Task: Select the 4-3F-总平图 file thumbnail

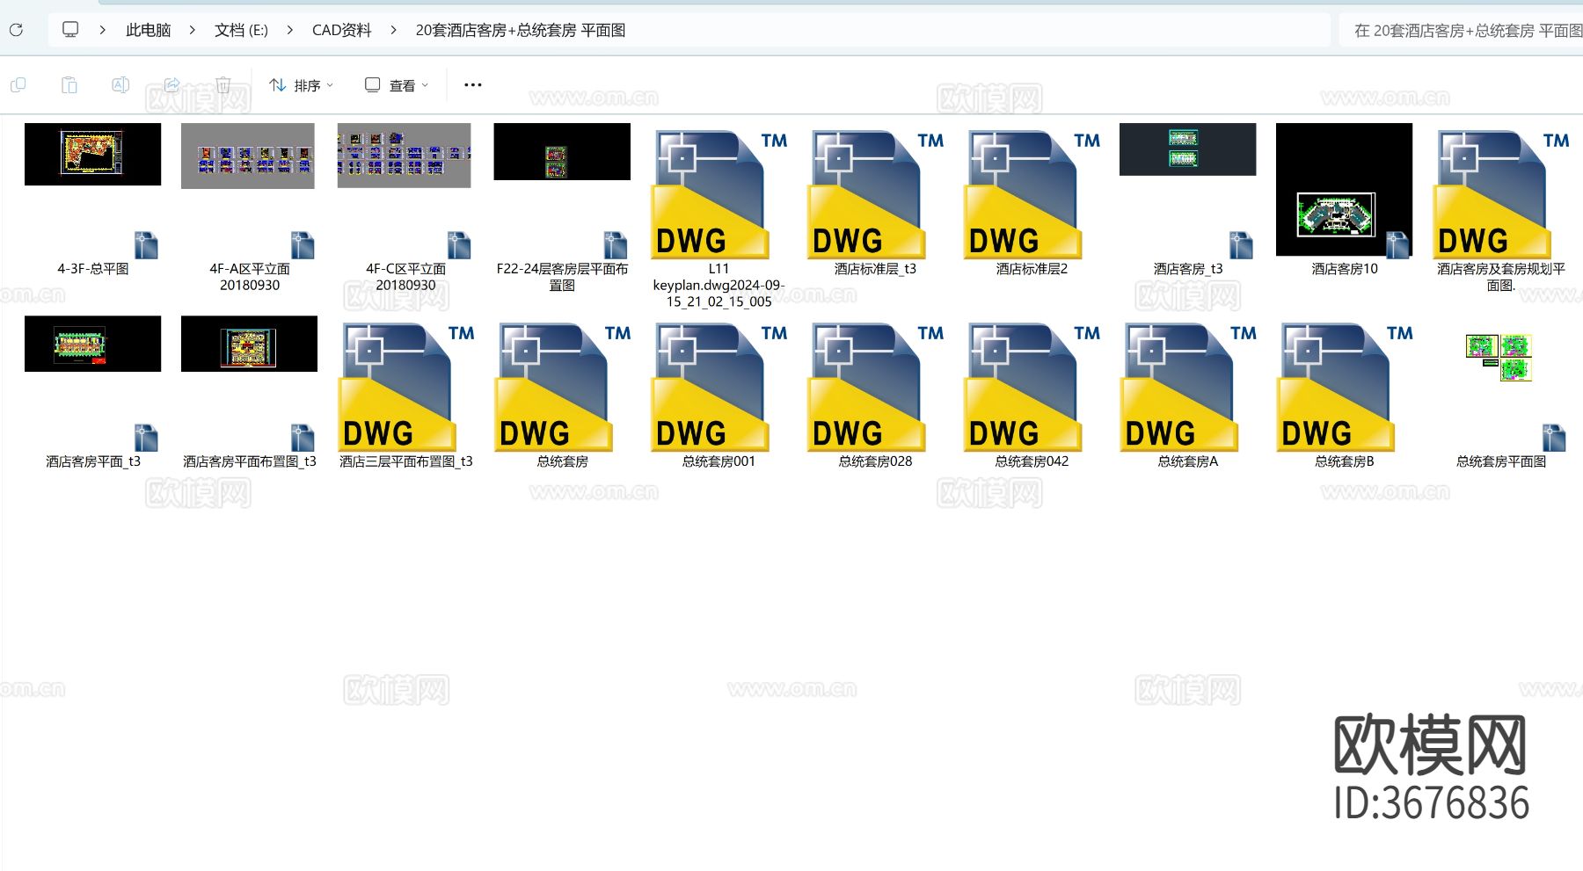Action: tap(93, 155)
